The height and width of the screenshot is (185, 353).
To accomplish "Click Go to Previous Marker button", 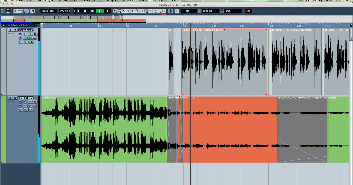I will pyautogui.click(x=75, y=11).
